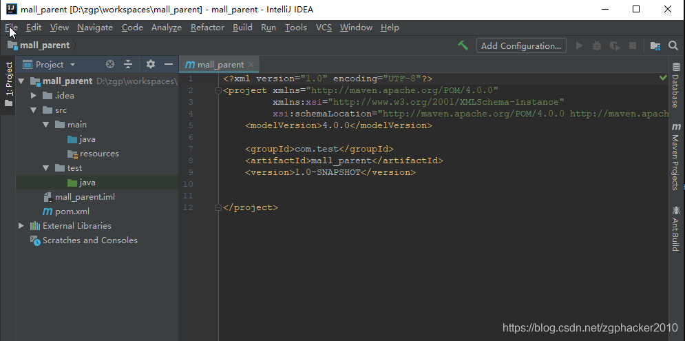This screenshot has height=341, width=685.
Task: Open the Help menu
Action: tap(390, 28)
